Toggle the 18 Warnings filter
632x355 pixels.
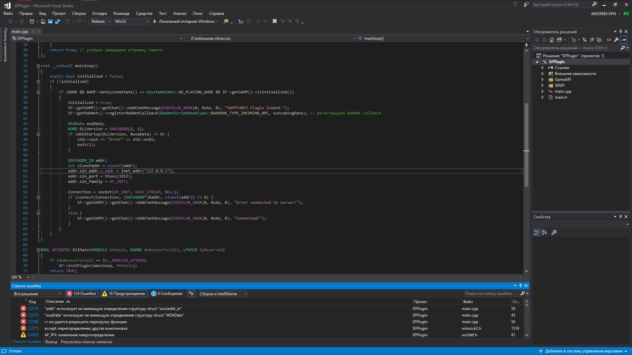124,294
